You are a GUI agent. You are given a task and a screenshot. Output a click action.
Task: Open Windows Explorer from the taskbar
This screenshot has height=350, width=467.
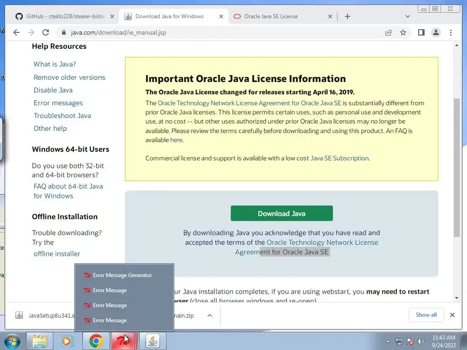pos(40,341)
